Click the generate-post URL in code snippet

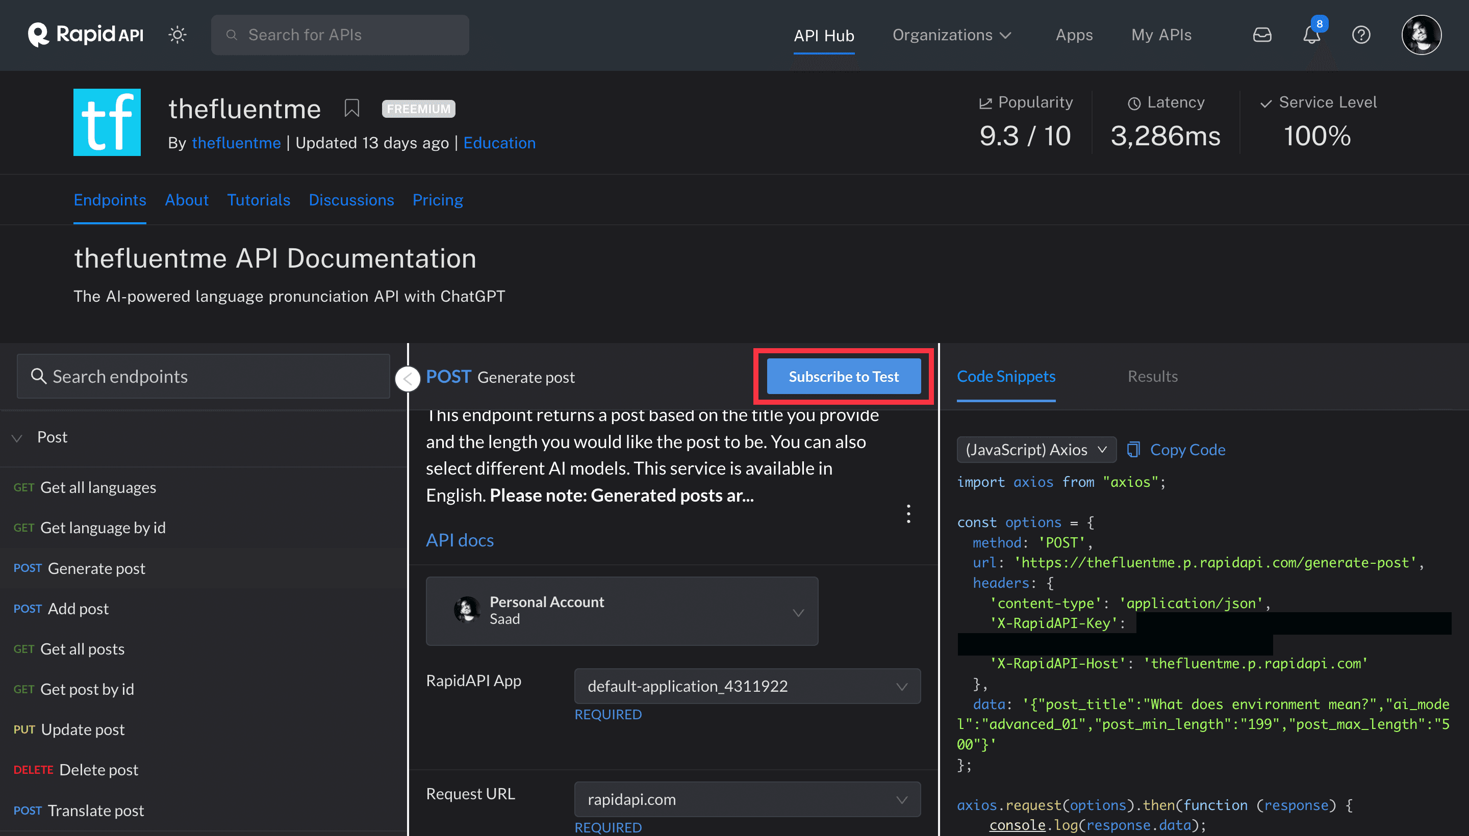tap(1215, 563)
